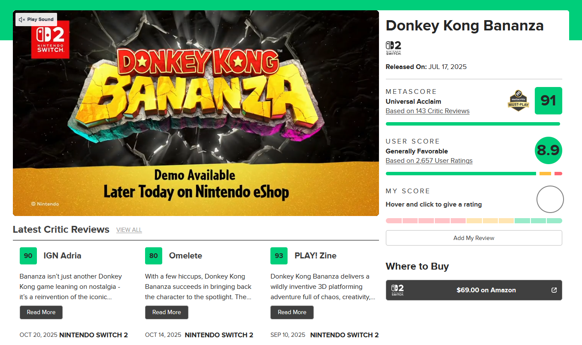Expand the IGN Adria review with Read More

click(41, 312)
